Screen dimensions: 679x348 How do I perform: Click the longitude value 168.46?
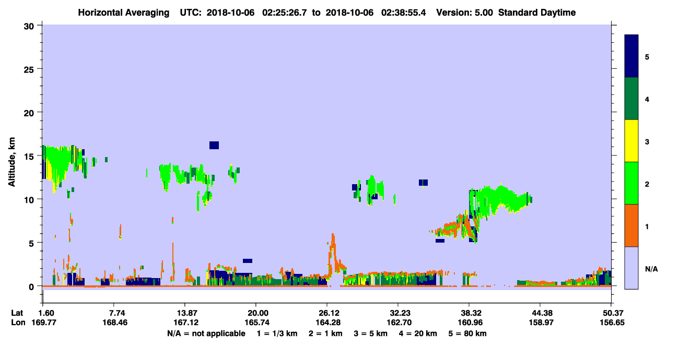point(116,322)
